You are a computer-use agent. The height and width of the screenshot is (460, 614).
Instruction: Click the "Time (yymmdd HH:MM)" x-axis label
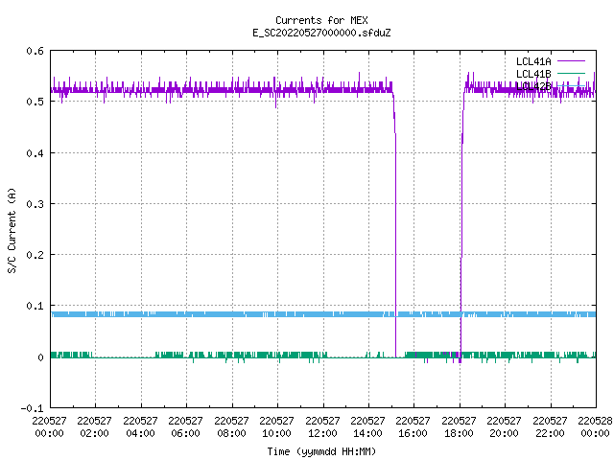tap(321, 451)
